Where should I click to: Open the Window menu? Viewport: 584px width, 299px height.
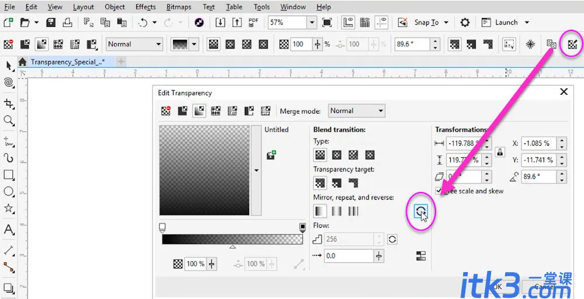293,6
